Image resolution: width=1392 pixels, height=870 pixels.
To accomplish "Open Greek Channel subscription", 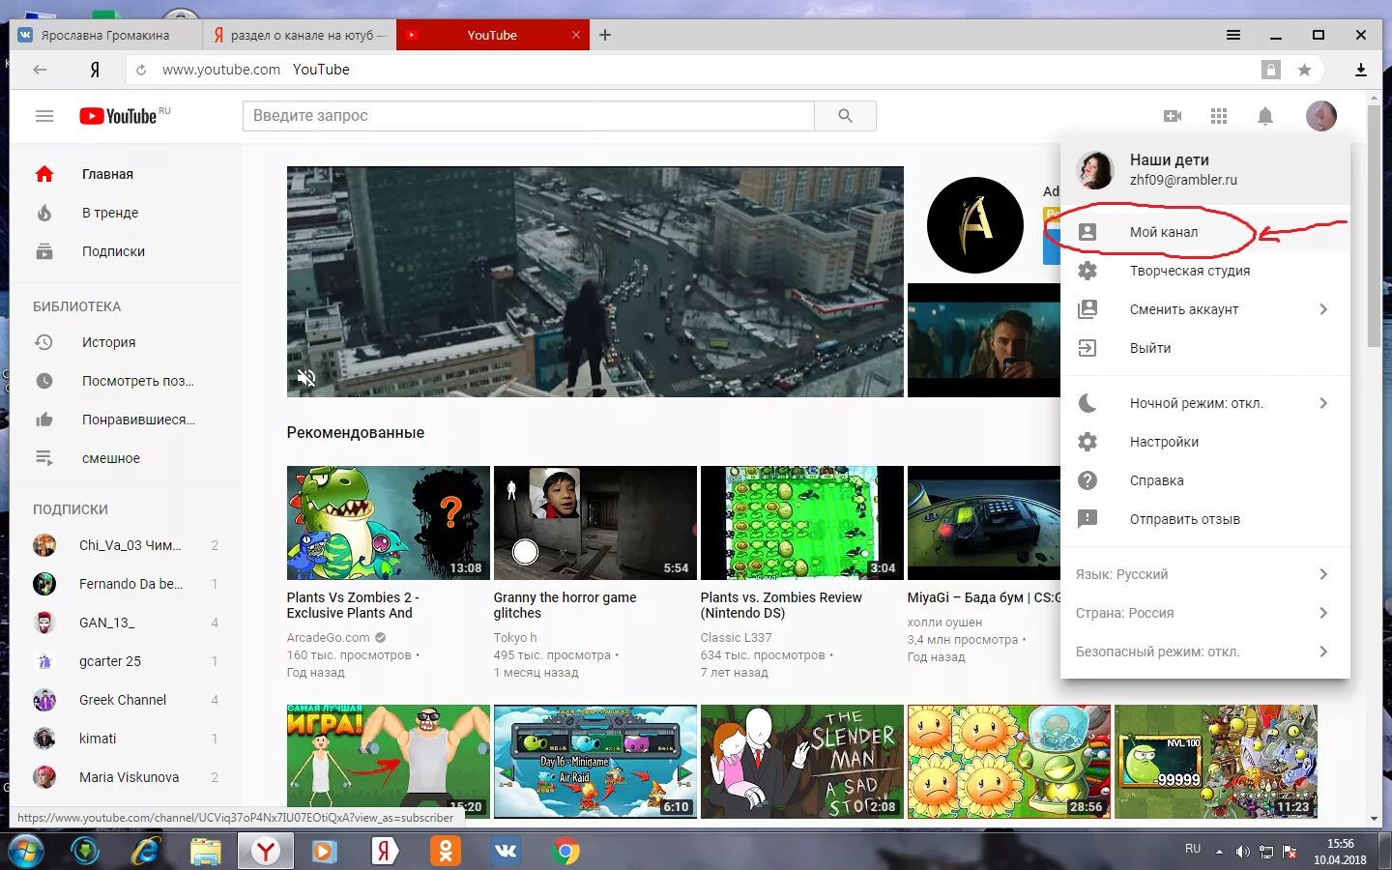I will [126, 700].
